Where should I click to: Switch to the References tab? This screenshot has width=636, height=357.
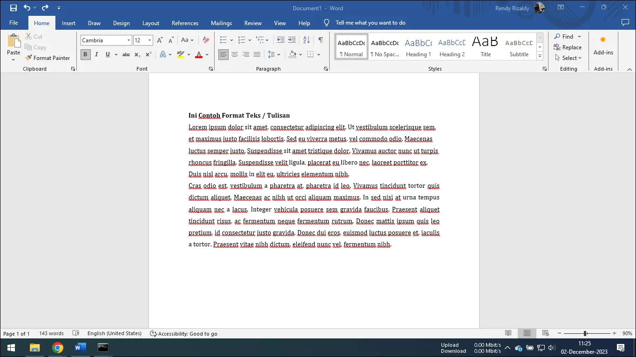[185, 23]
